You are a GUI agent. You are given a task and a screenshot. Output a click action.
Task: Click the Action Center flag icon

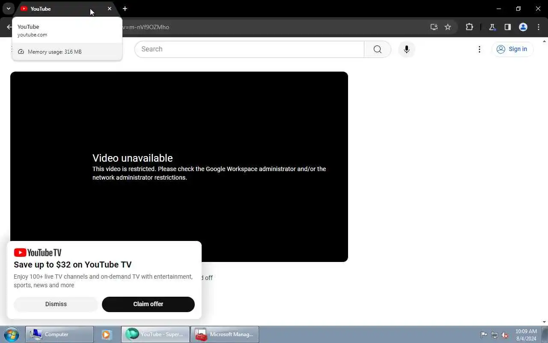point(484,335)
